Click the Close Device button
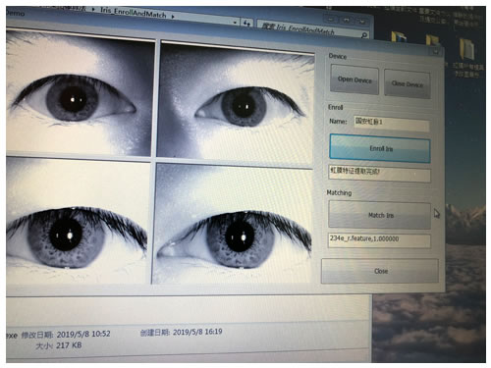Image resolution: width=491 pixels, height=368 pixels. click(x=408, y=83)
